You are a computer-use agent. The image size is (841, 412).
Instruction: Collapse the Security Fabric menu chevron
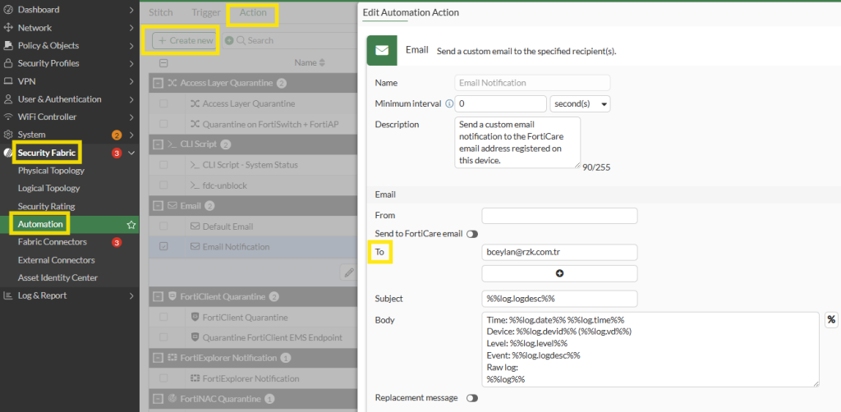click(131, 153)
